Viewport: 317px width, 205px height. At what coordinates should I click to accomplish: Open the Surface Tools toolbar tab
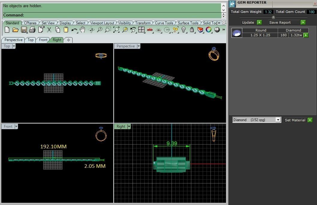coord(188,23)
